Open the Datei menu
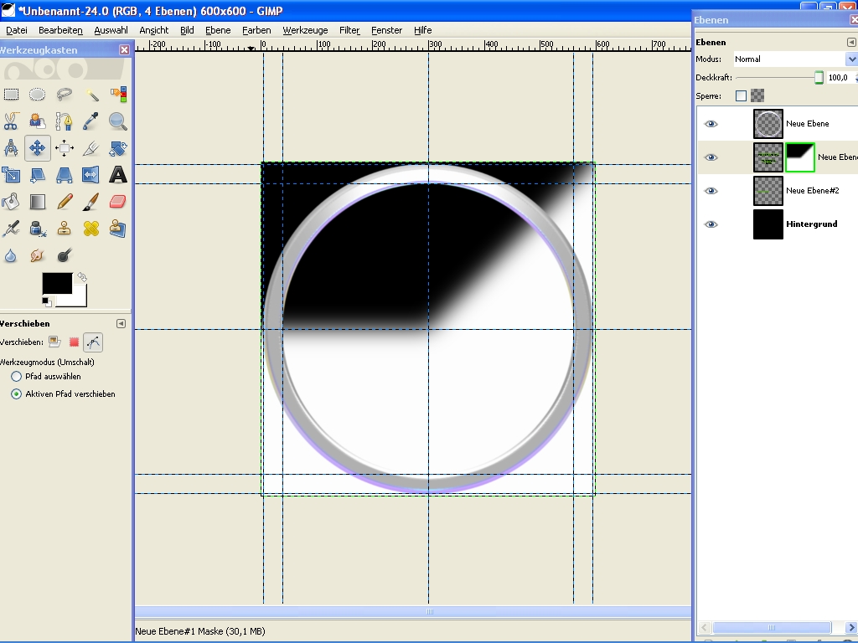The height and width of the screenshot is (643, 858). pyautogui.click(x=17, y=30)
